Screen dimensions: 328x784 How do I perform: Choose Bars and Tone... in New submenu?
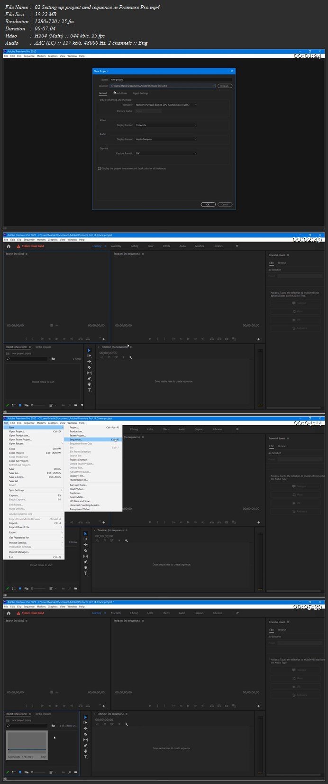click(93, 485)
